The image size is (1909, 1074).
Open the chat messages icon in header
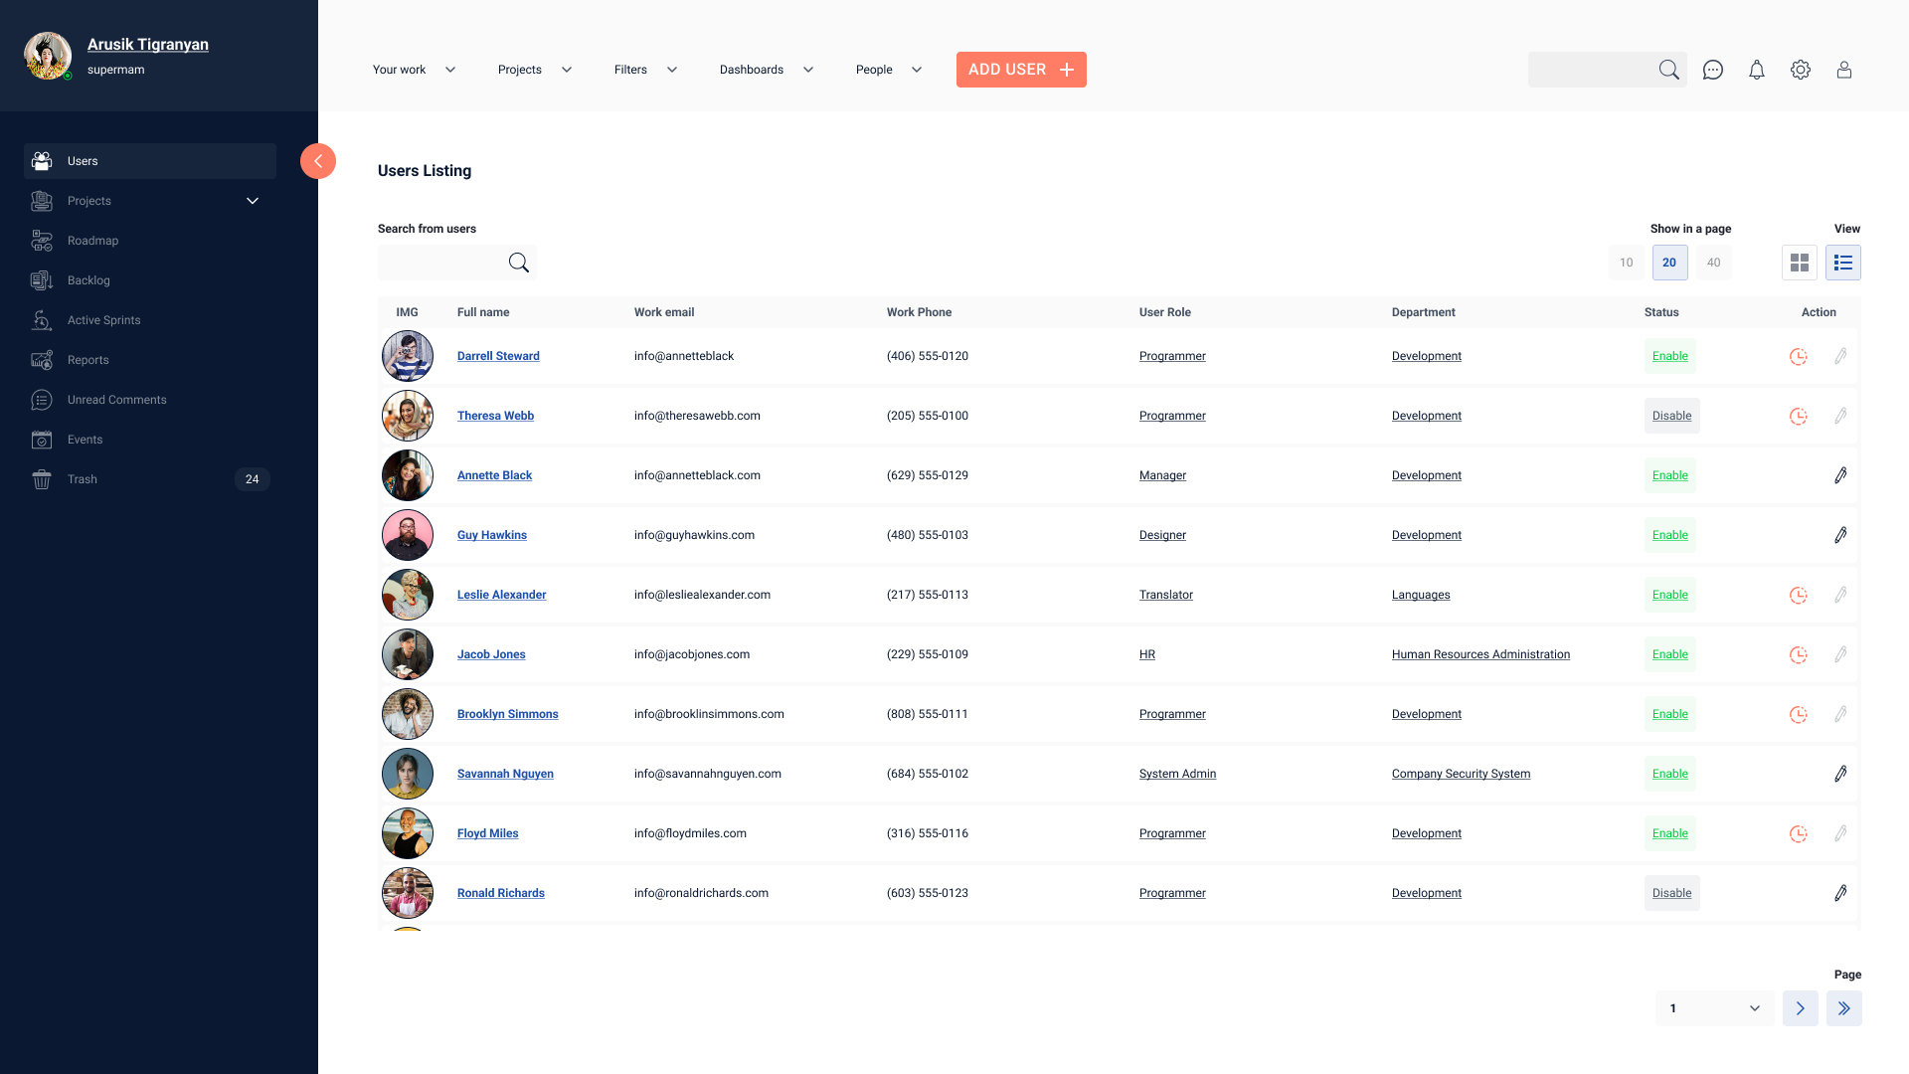pyautogui.click(x=1712, y=70)
